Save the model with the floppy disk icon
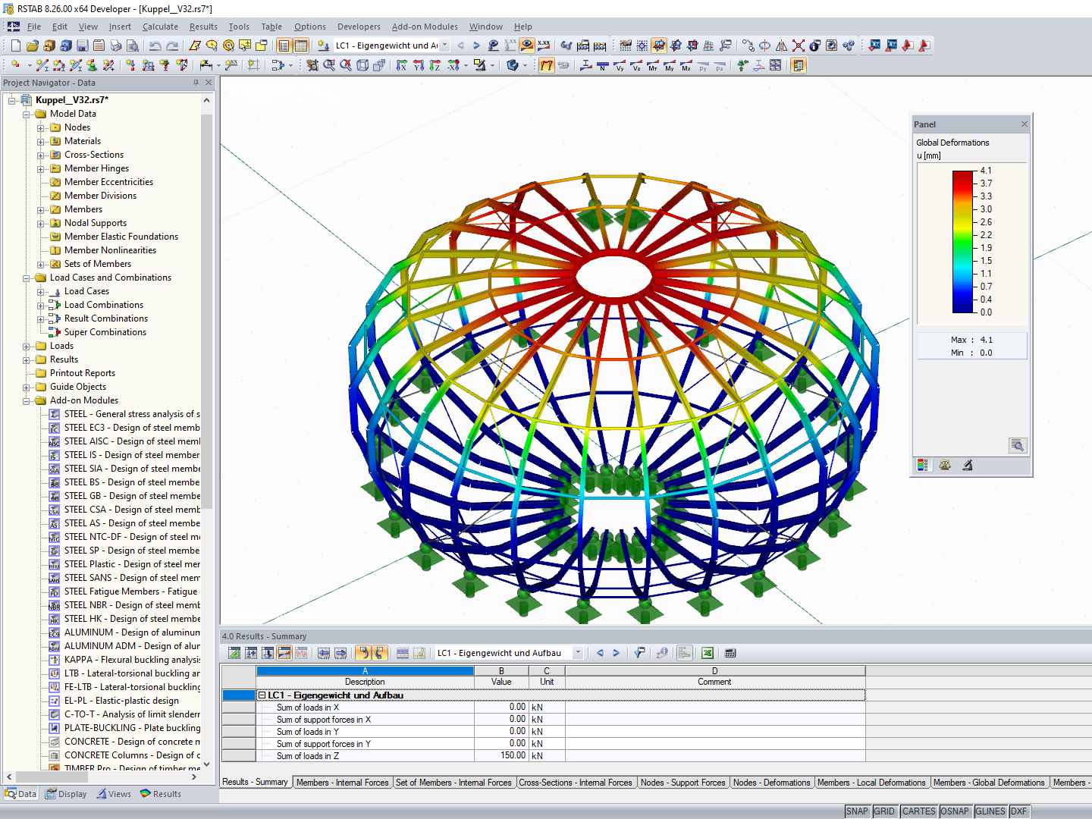1092x819 pixels. coord(82,45)
